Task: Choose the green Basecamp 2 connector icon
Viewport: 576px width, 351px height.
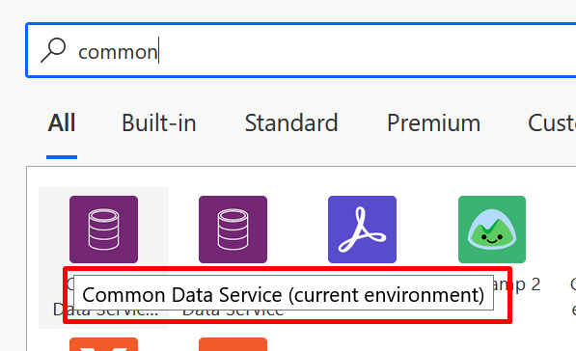Action: pyautogui.click(x=492, y=229)
